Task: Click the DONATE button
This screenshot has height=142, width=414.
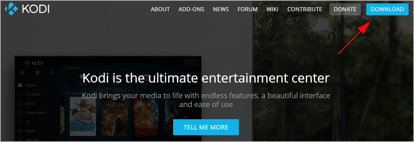Action: pos(345,9)
